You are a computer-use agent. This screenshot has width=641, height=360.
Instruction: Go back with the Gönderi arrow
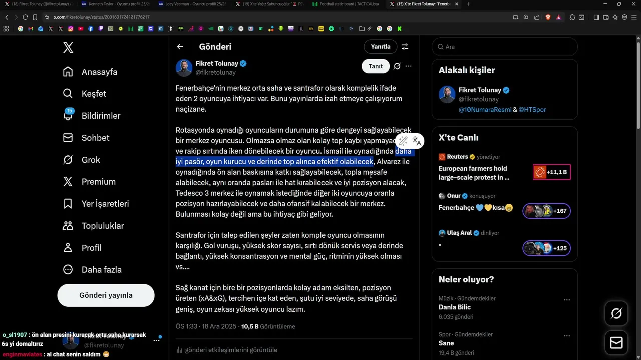(180, 47)
